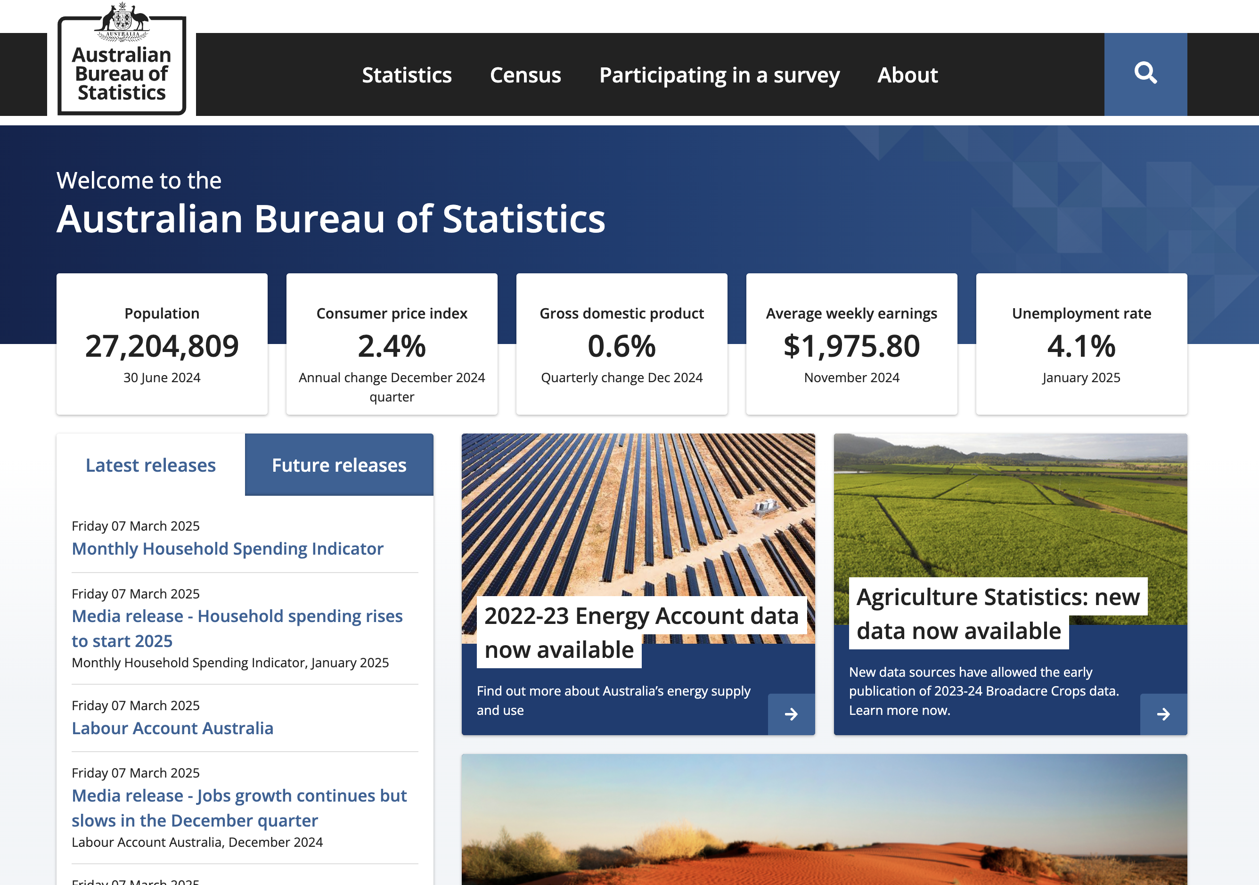1259x885 pixels.
Task: Open the Census menu item
Action: [x=525, y=75]
